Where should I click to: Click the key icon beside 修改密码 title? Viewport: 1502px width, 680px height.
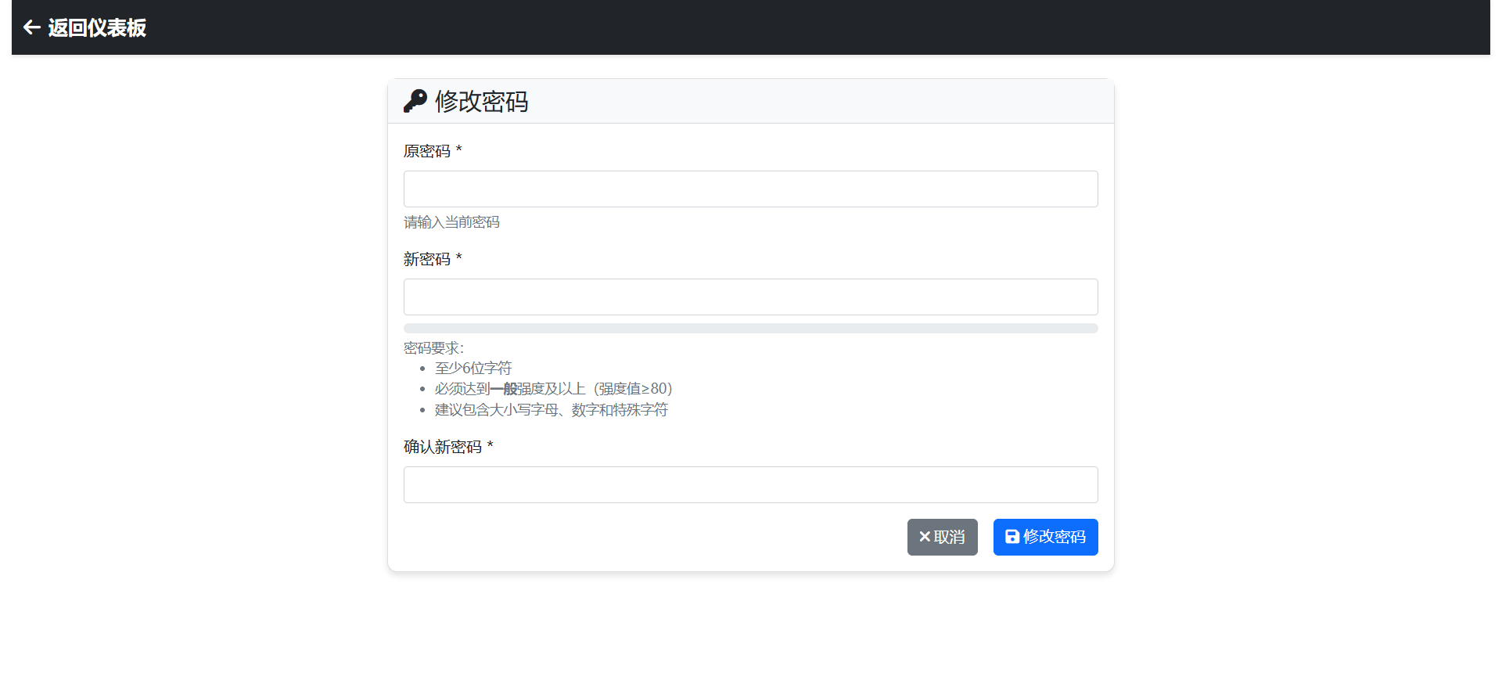coord(415,101)
